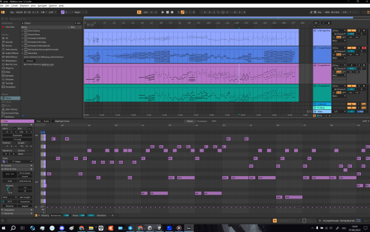Open the Edit menu
This screenshot has width=370, height=232.
click(x=7, y=6)
